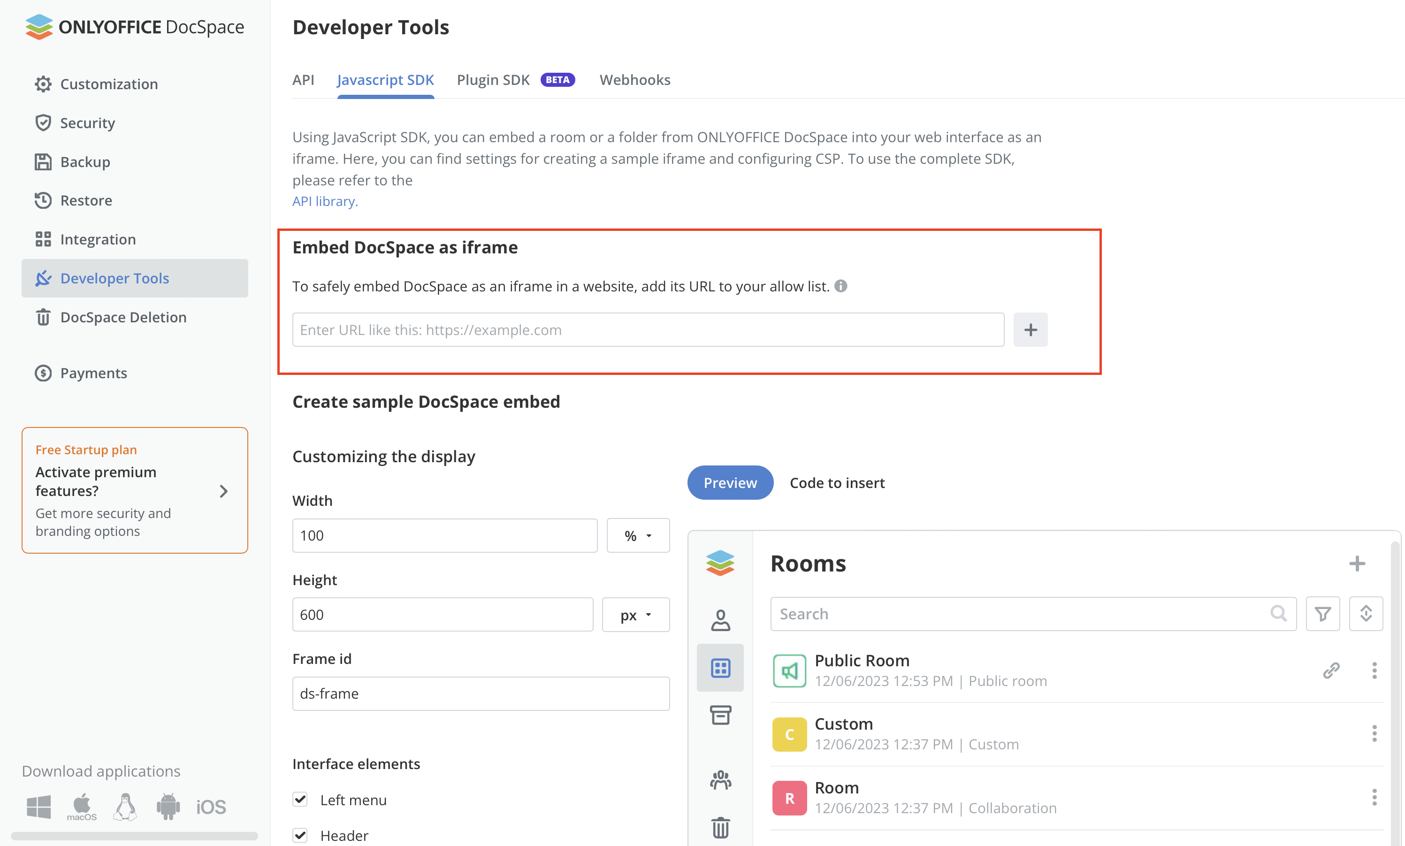Copy link icon for Public Room

(x=1331, y=671)
